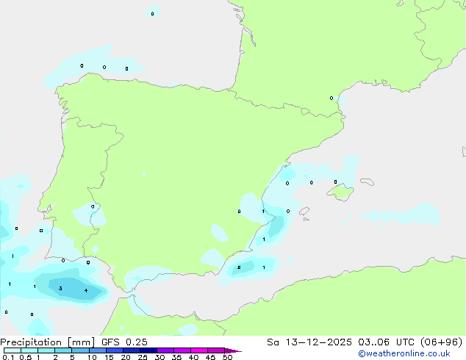Select the 35–40 mm legend swatch
466x360 pixels.
click(x=182, y=350)
